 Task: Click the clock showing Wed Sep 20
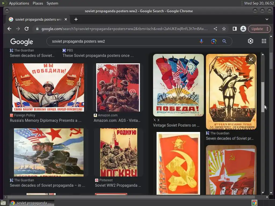(x=259, y=3)
